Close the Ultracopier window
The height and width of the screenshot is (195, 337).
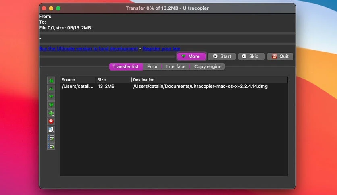44,8
